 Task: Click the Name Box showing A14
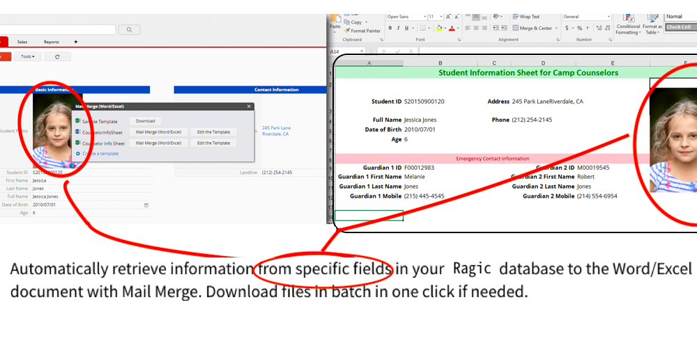coord(346,52)
